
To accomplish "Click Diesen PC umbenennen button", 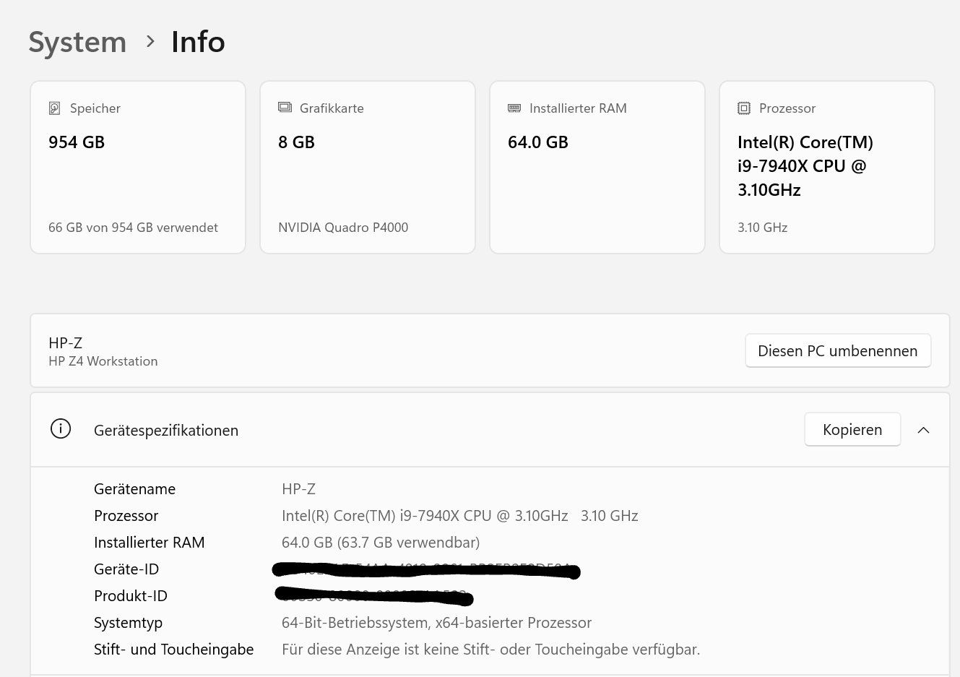I will tap(838, 350).
